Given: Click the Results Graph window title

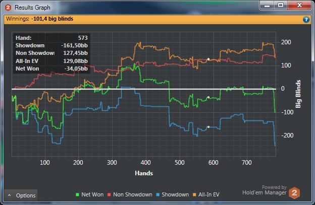Looking at the screenshot, I should (x=32, y=8).
